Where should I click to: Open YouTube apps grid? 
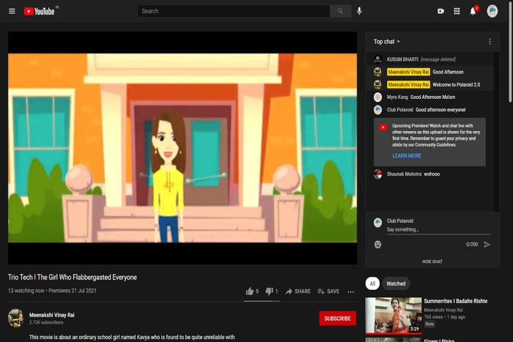click(457, 12)
